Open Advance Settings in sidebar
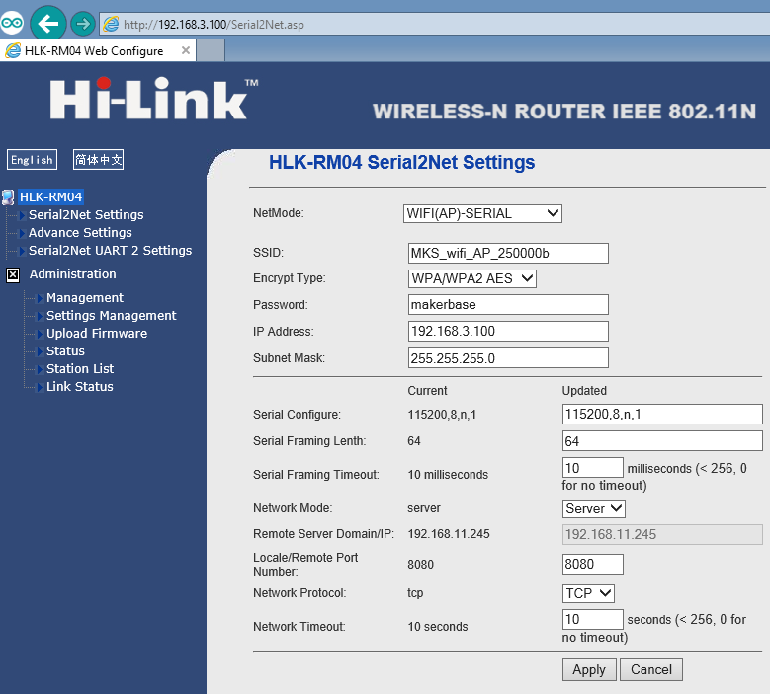This screenshot has width=770, height=694. click(x=80, y=232)
